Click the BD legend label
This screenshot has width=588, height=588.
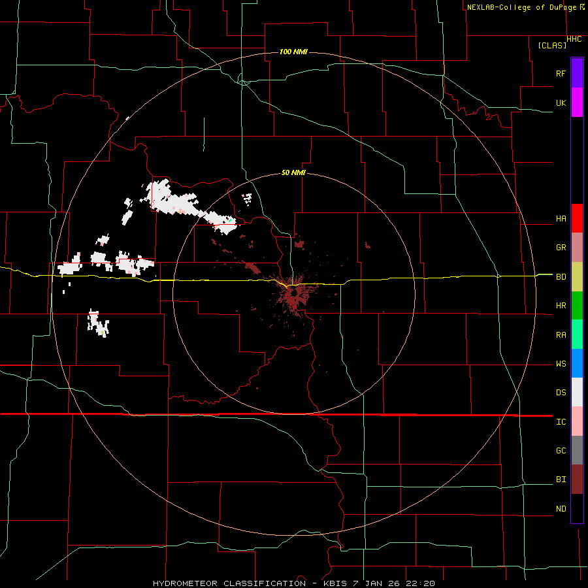561,277
